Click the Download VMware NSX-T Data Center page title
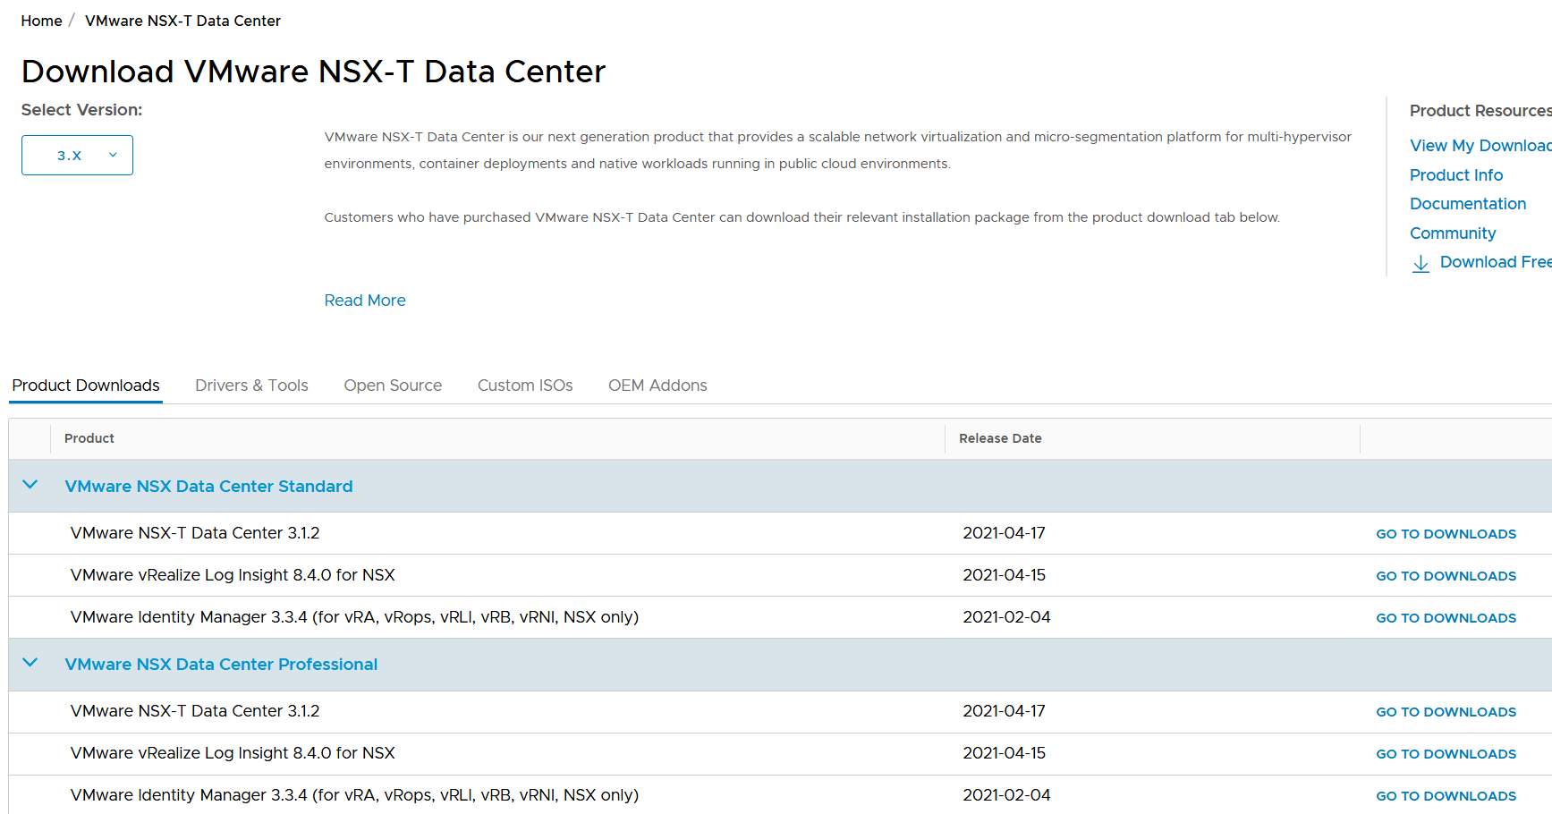Viewport: 1552px width, 814px height. click(313, 72)
